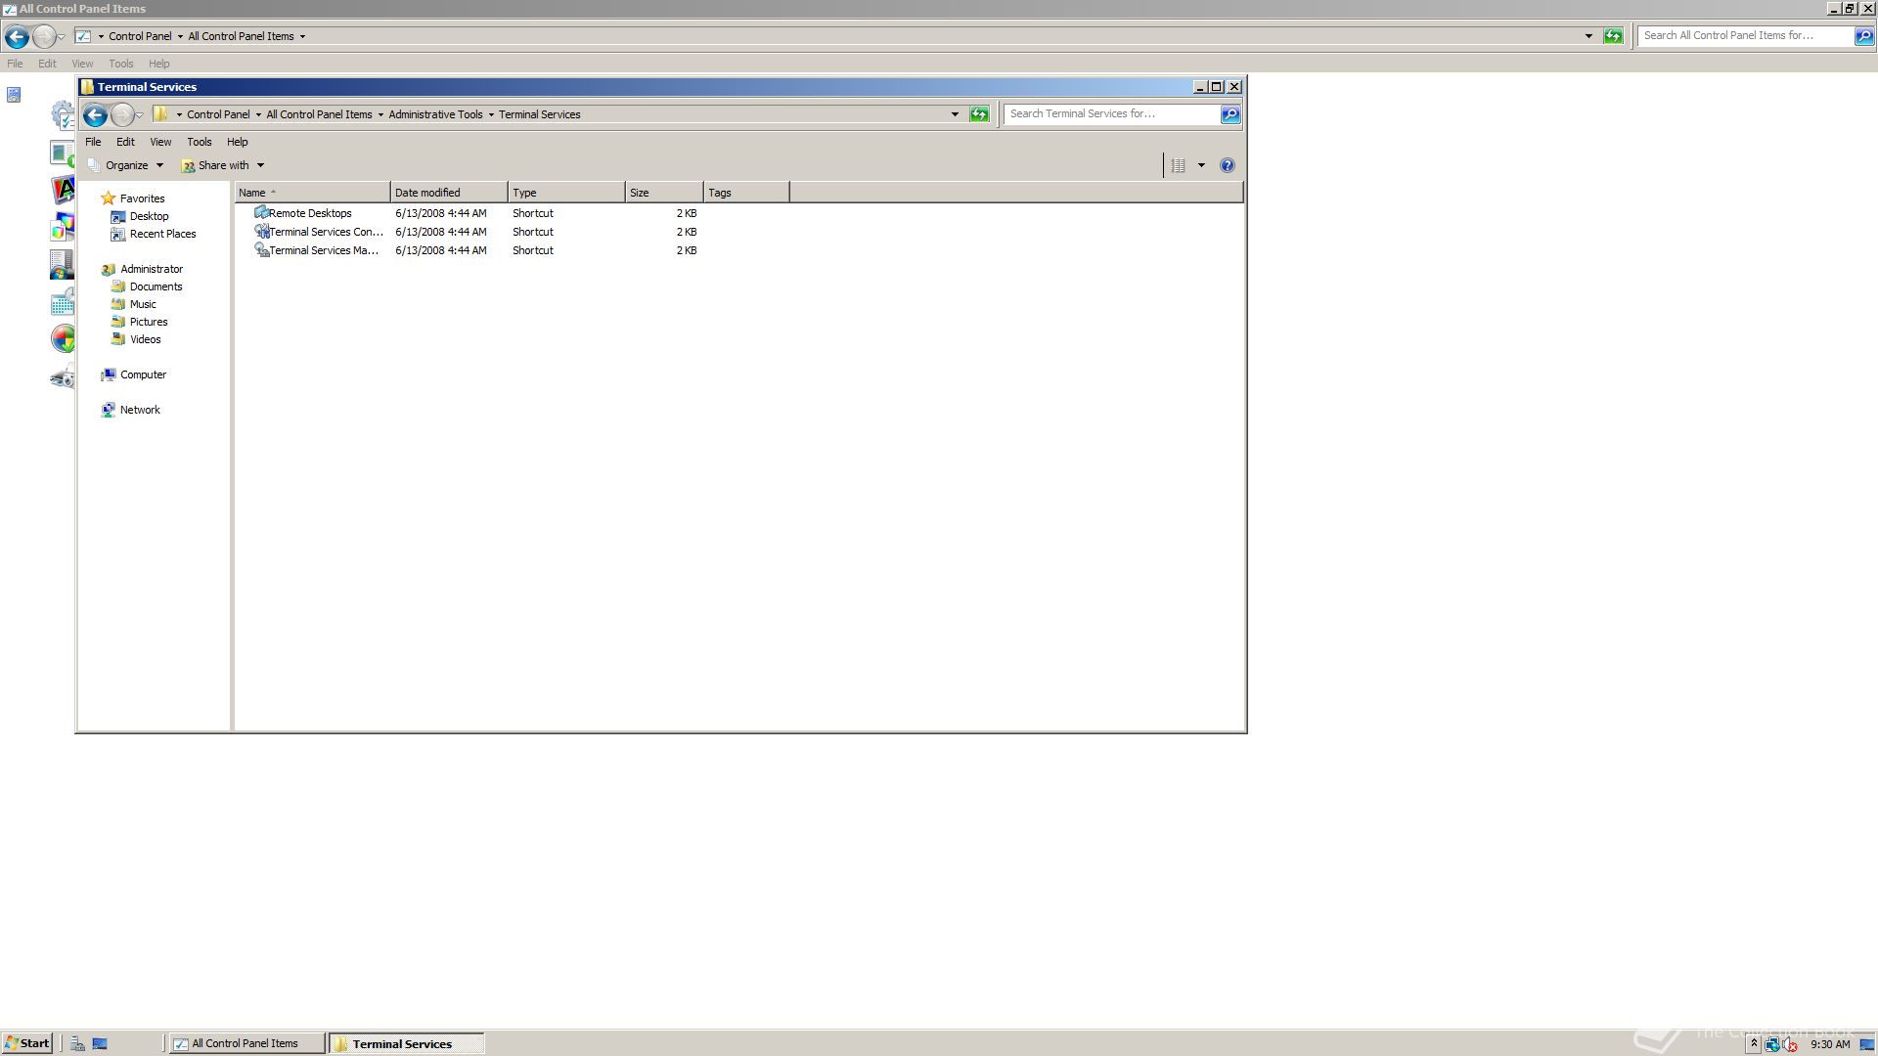This screenshot has height=1056, width=1878.
Task: Click the Network icon in navigation pane
Action: point(109,410)
